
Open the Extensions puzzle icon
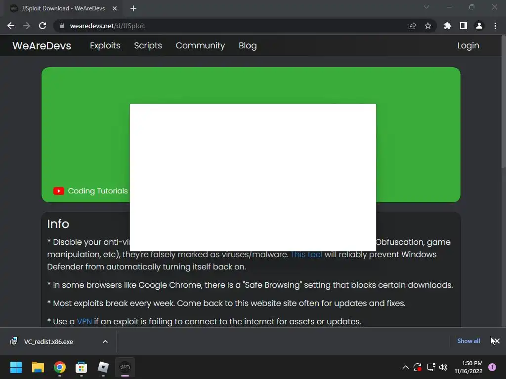click(x=448, y=26)
